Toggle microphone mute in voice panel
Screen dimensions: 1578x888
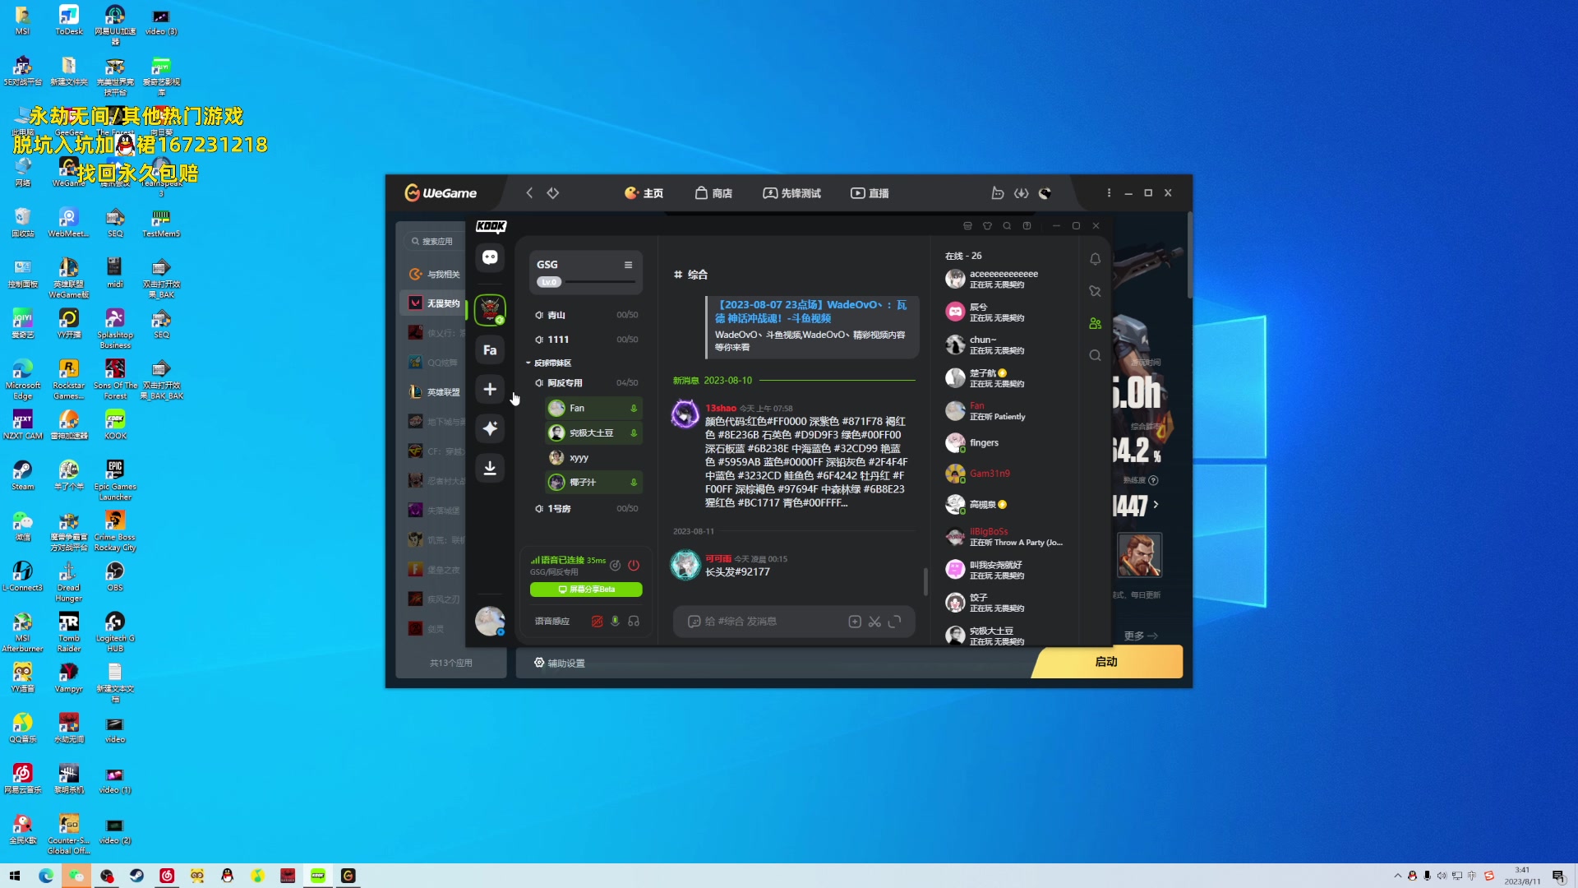coord(615,622)
